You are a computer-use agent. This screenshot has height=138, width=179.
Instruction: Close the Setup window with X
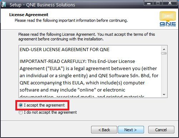pyautogui.click(x=170, y=3)
